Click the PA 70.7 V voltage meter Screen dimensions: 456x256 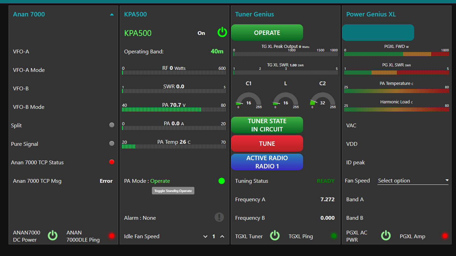(x=174, y=109)
